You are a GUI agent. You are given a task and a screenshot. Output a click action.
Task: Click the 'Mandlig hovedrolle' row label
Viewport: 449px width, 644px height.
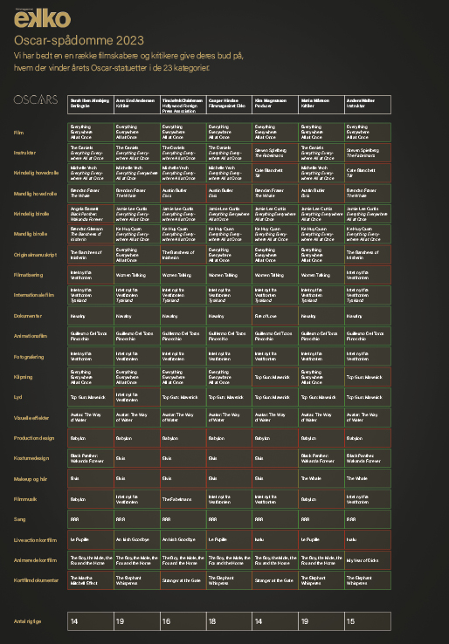35,194
